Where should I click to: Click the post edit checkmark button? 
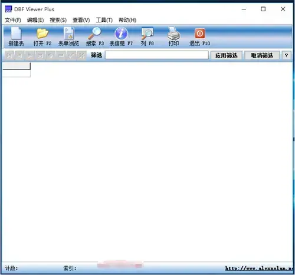click(x=71, y=55)
